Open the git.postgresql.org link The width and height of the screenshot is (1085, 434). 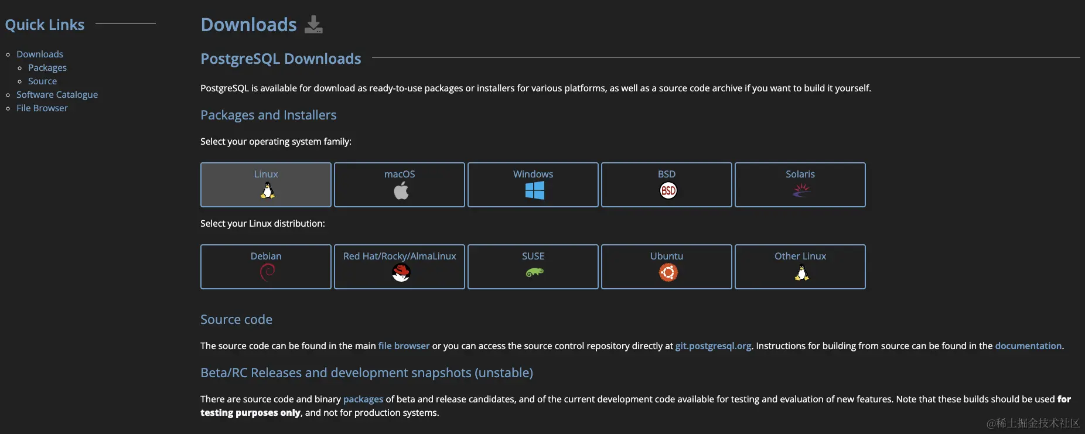tap(713, 346)
